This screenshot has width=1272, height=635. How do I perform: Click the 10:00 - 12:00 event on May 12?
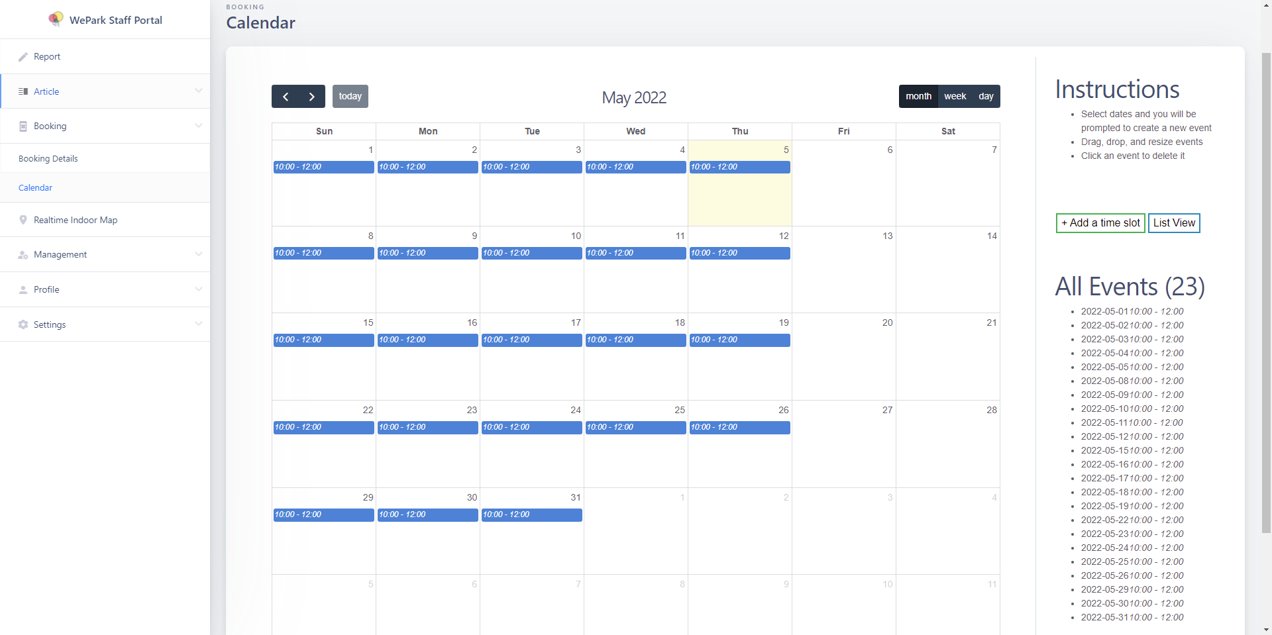[x=739, y=254]
